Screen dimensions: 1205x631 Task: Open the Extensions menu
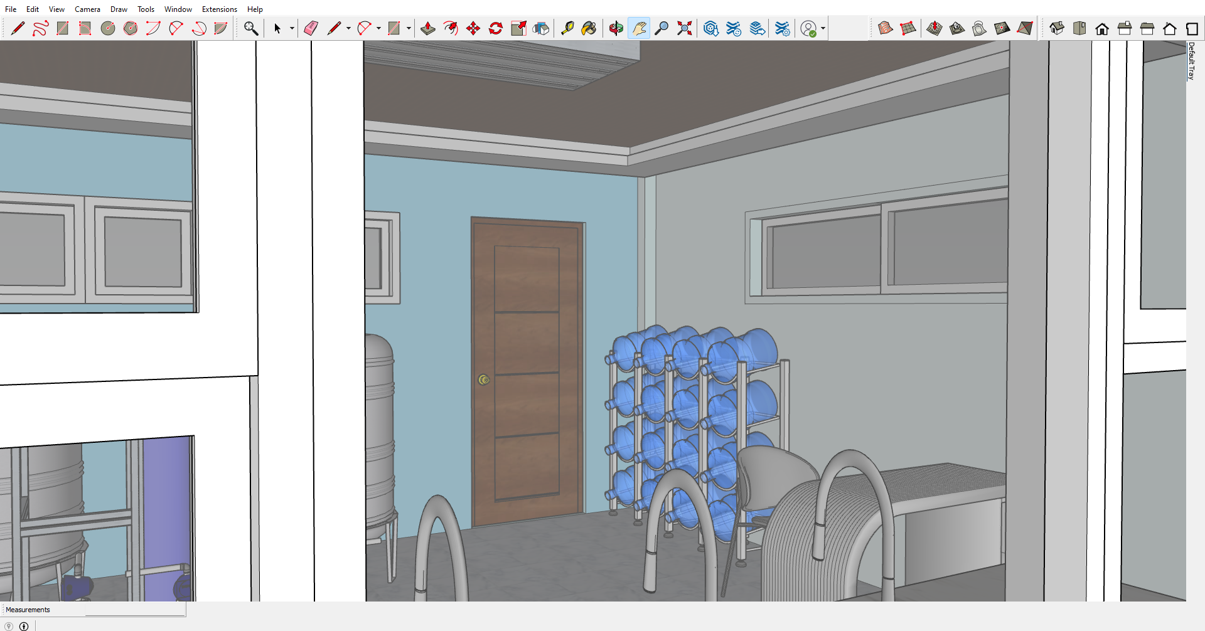coord(219,9)
